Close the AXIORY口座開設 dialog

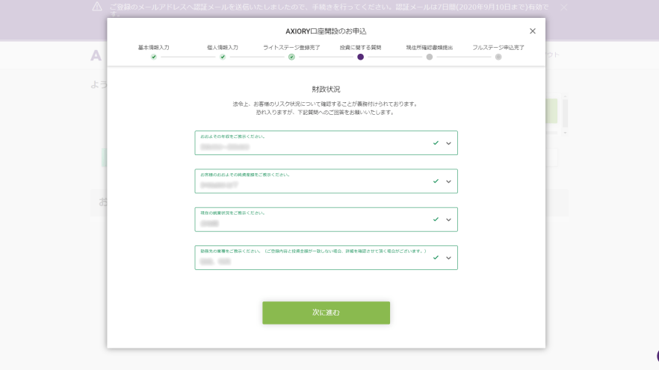tap(532, 31)
